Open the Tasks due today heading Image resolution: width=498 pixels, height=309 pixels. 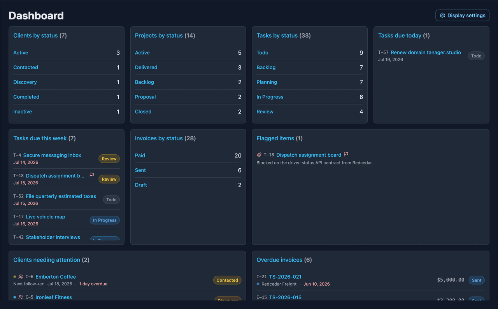400,35
